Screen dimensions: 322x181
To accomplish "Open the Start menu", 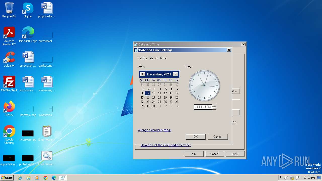I will (7, 178).
